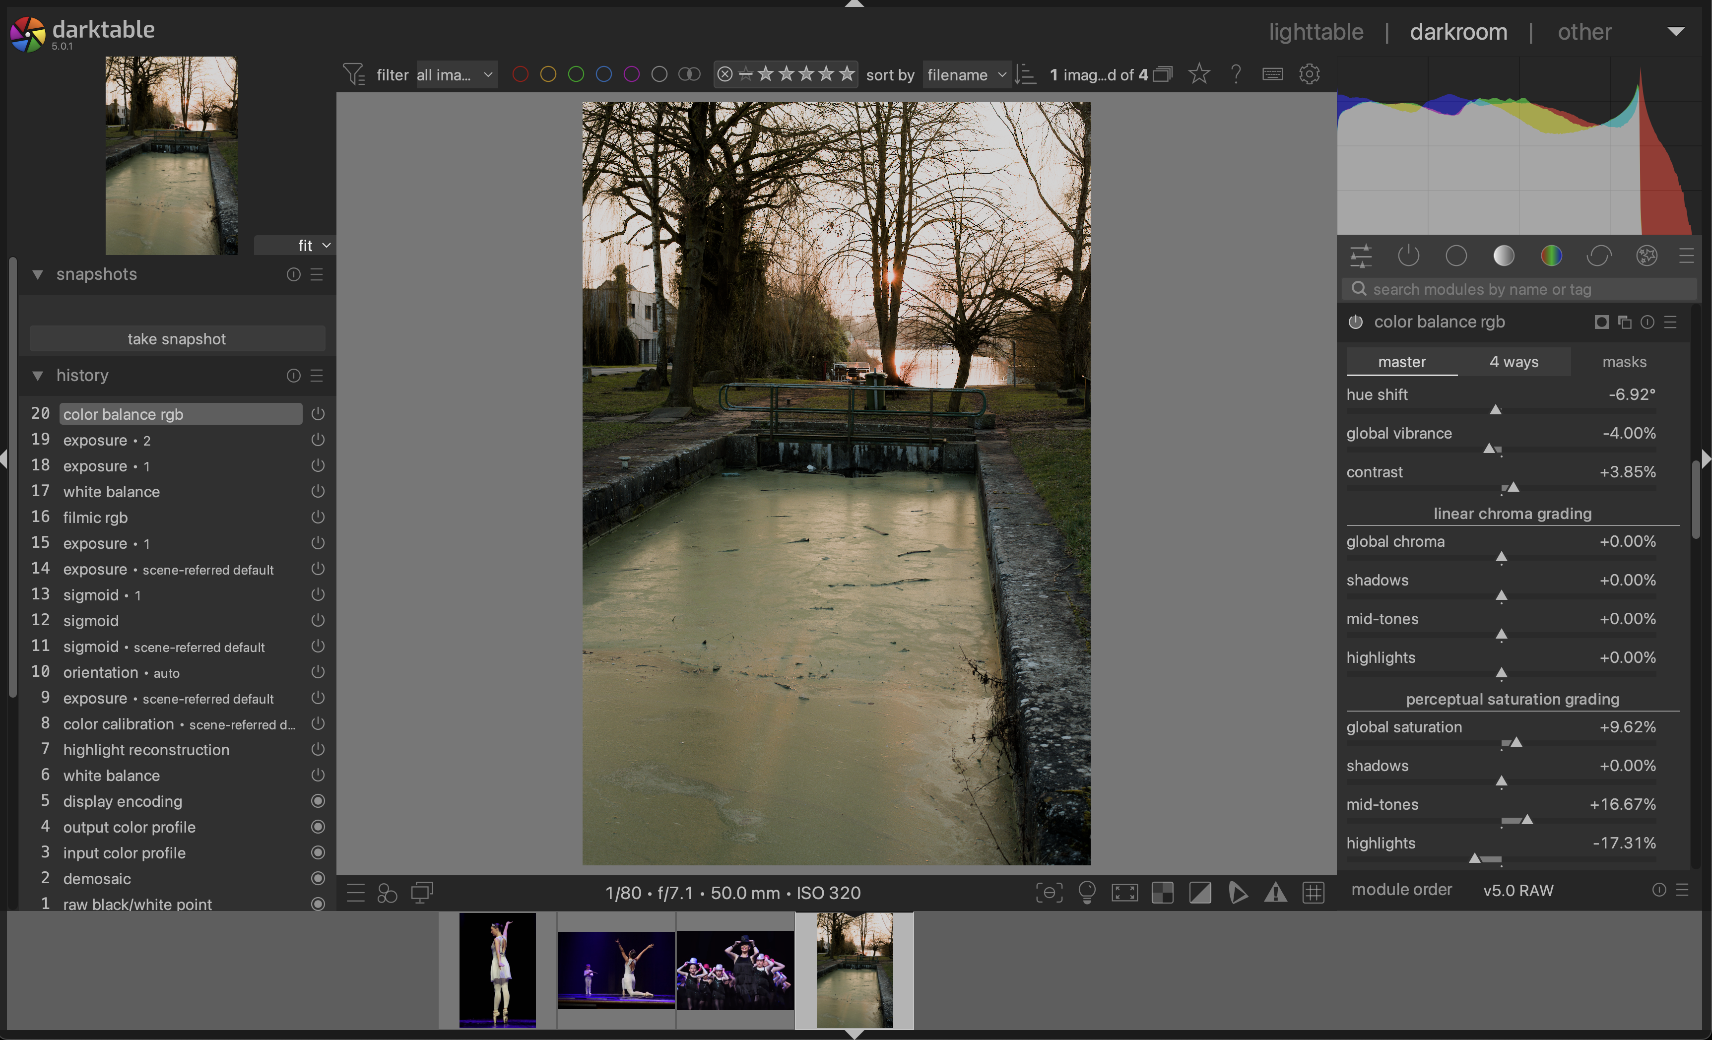This screenshot has height=1040, width=1712.
Task: Toggle the guides and grid overlay icon
Action: pyautogui.click(x=1313, y=893)
